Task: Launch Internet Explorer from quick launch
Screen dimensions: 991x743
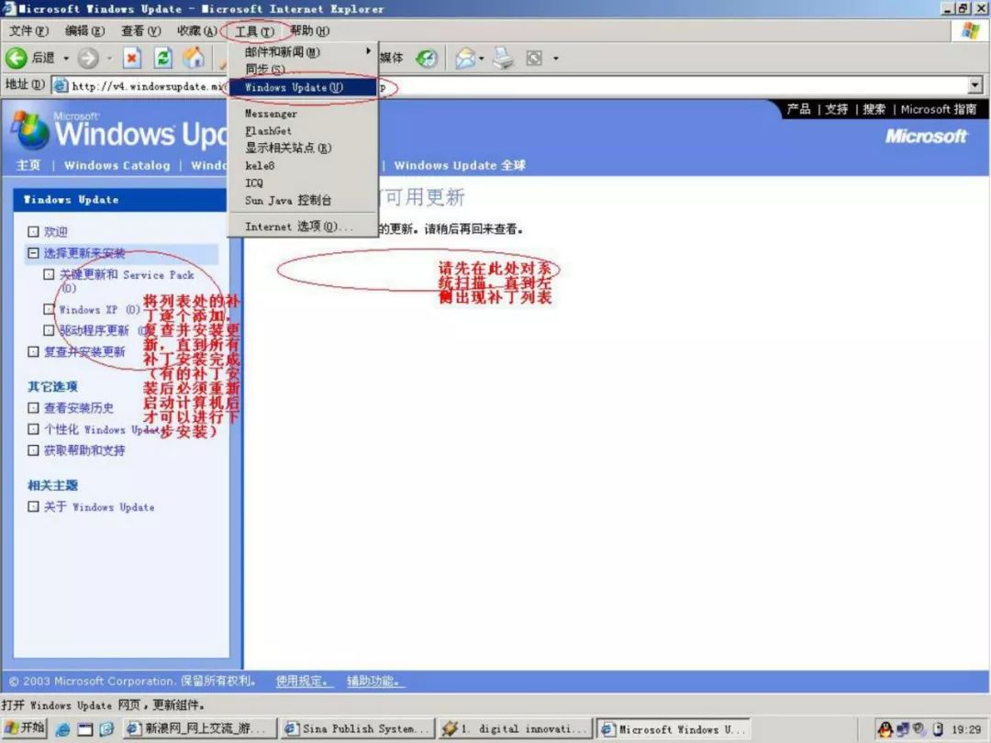Action: click(x=62, y=729)
